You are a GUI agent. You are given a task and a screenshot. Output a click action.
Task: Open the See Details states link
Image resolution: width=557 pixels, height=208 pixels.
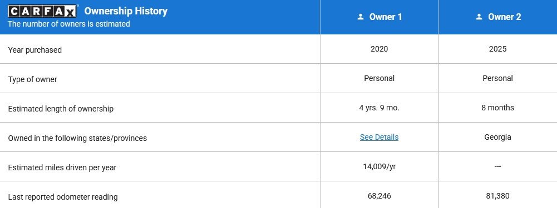tap(379, 137)
